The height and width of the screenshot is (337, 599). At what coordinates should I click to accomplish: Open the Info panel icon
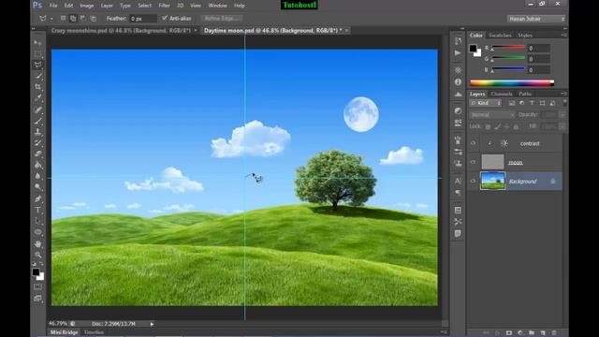[x=458, y=82]
